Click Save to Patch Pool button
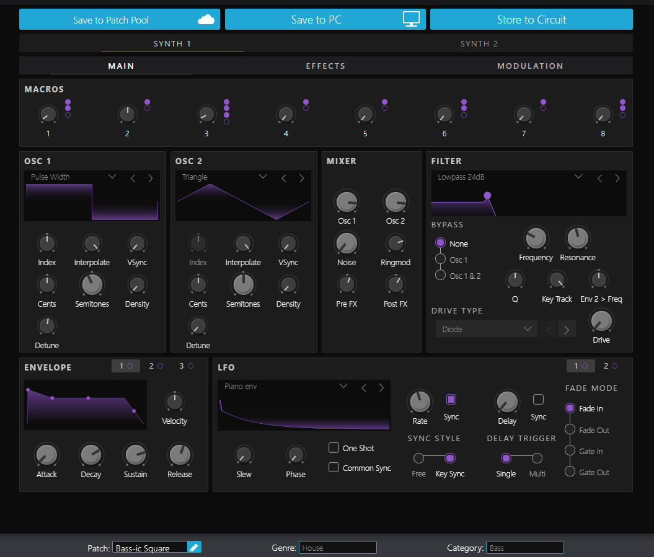The image size is (654, 557). pyautogui.click(x=119, y=19)
